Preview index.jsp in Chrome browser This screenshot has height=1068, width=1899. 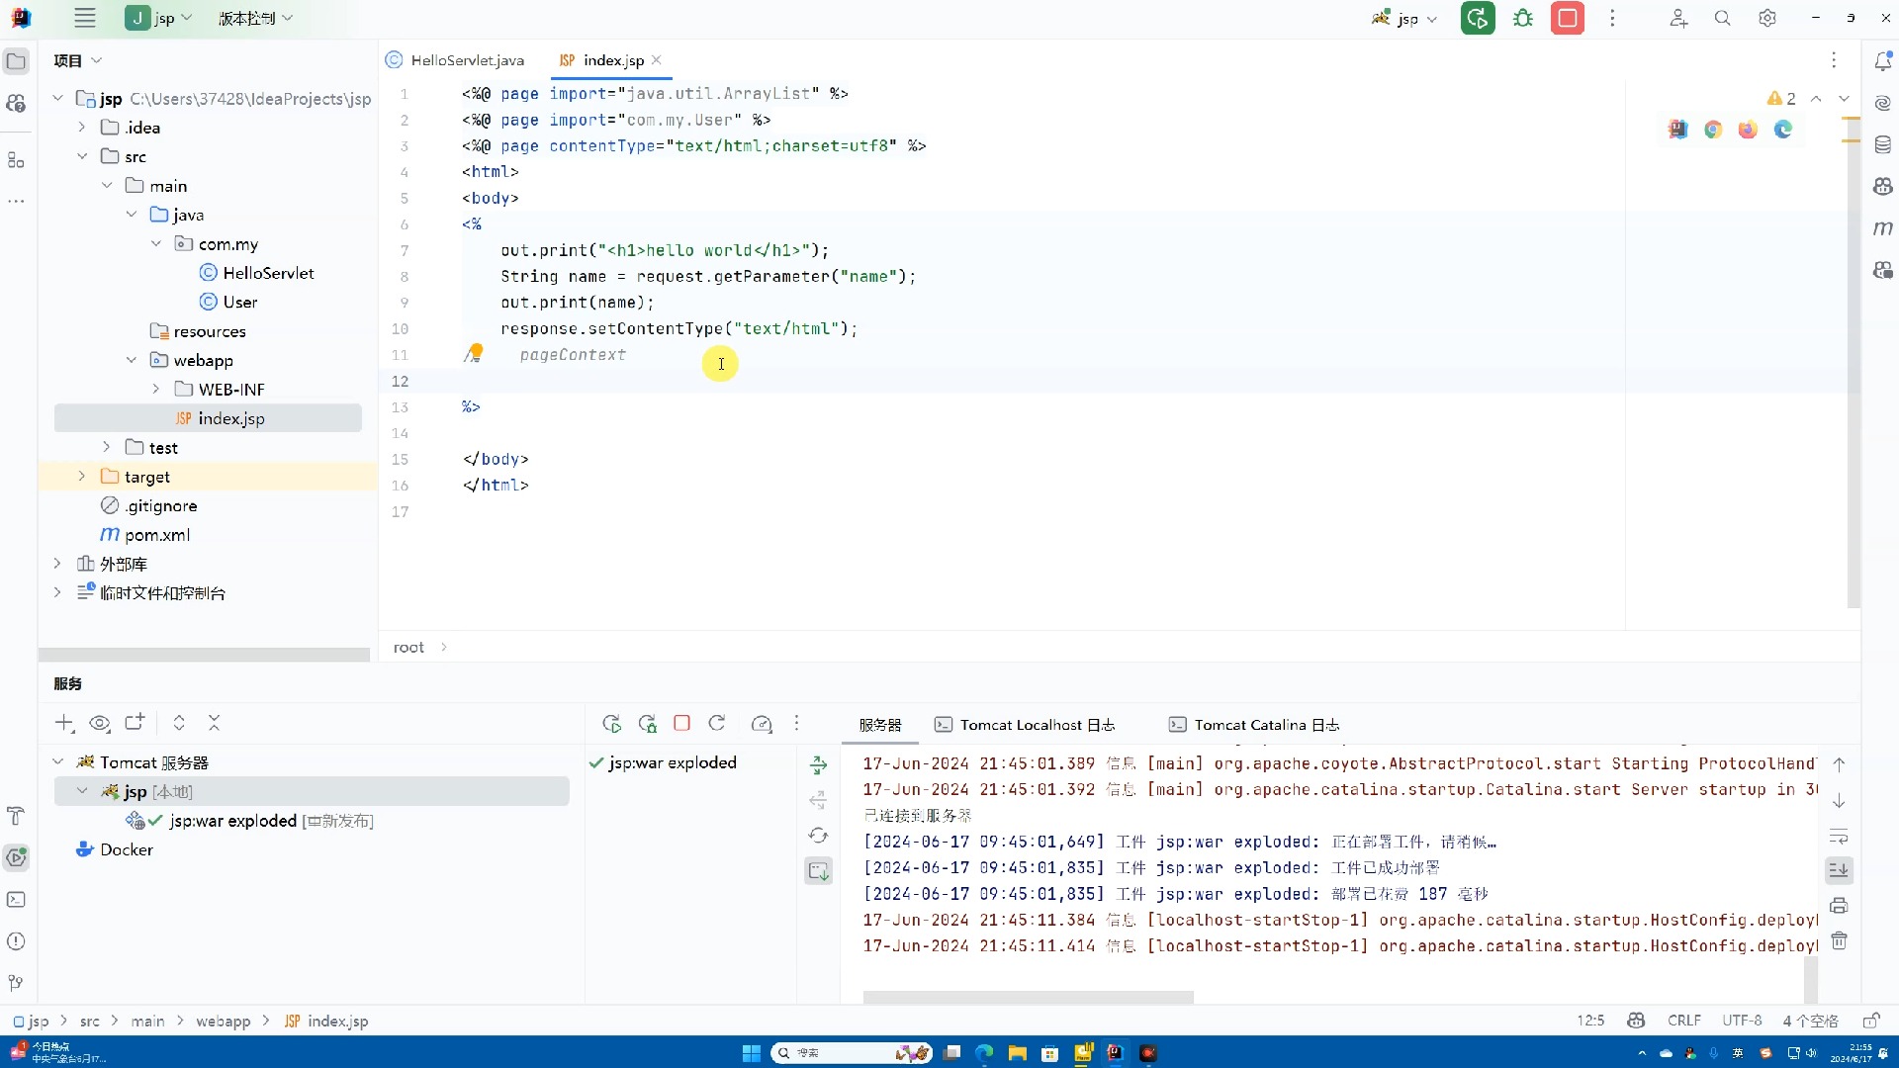pos(1713,130)
